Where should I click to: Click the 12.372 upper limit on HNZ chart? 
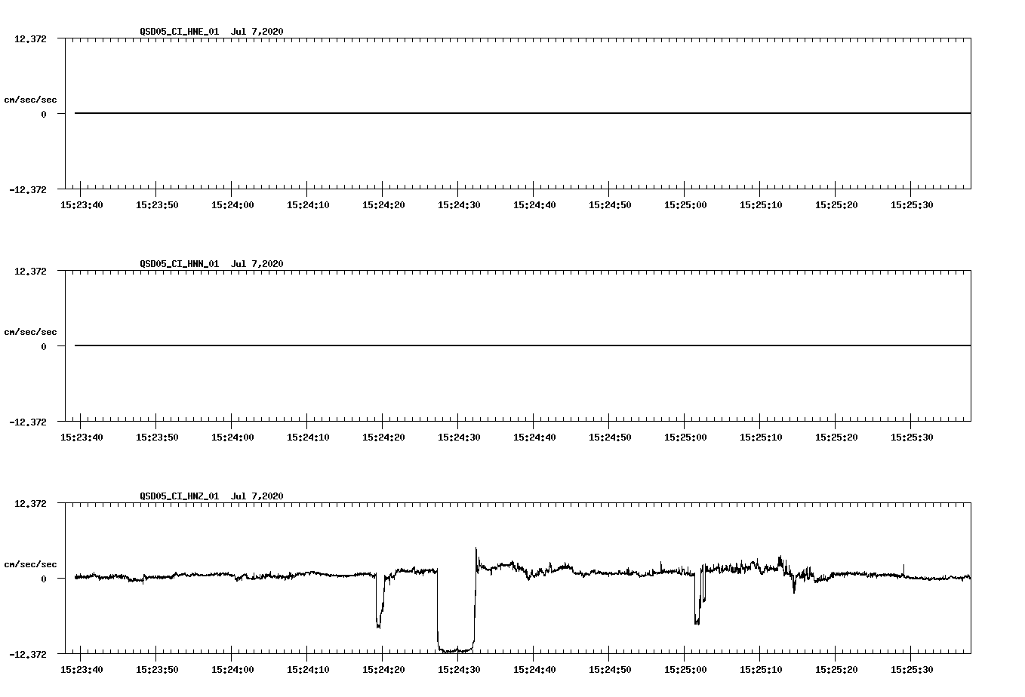click(x=30, y=503)
